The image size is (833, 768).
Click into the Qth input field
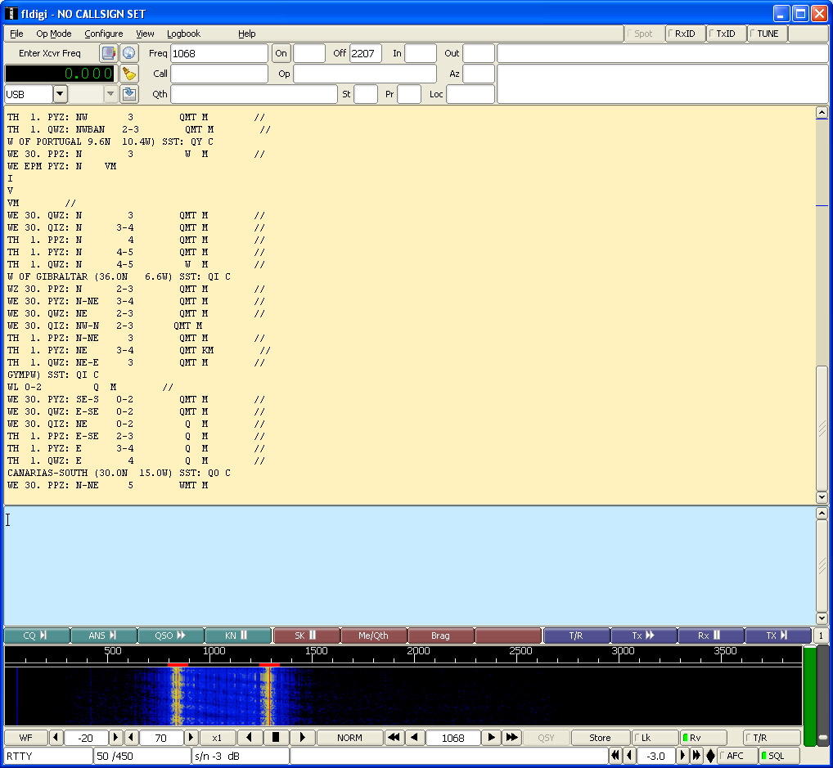[254, 94]
